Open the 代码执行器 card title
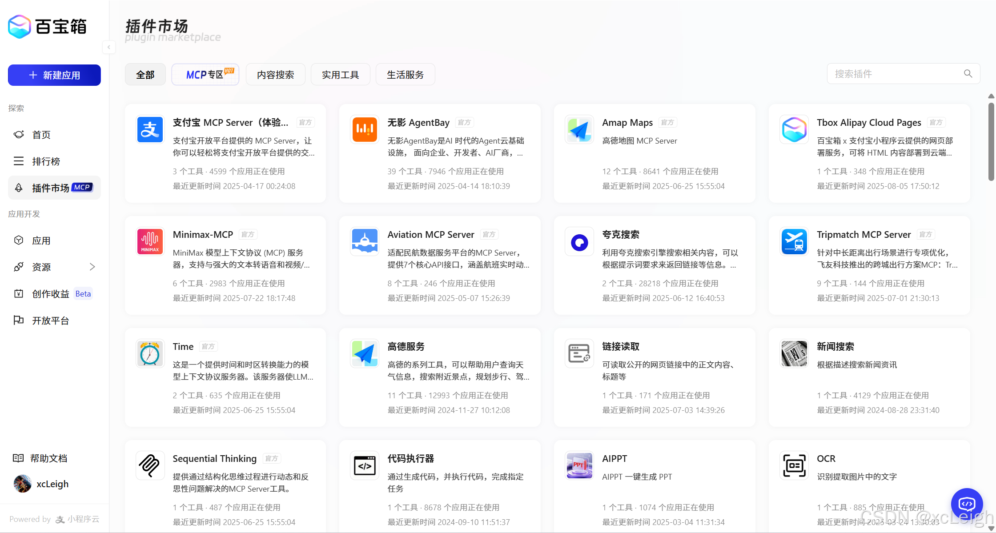Viewport: 996px width, 533px height. [411, 458]
